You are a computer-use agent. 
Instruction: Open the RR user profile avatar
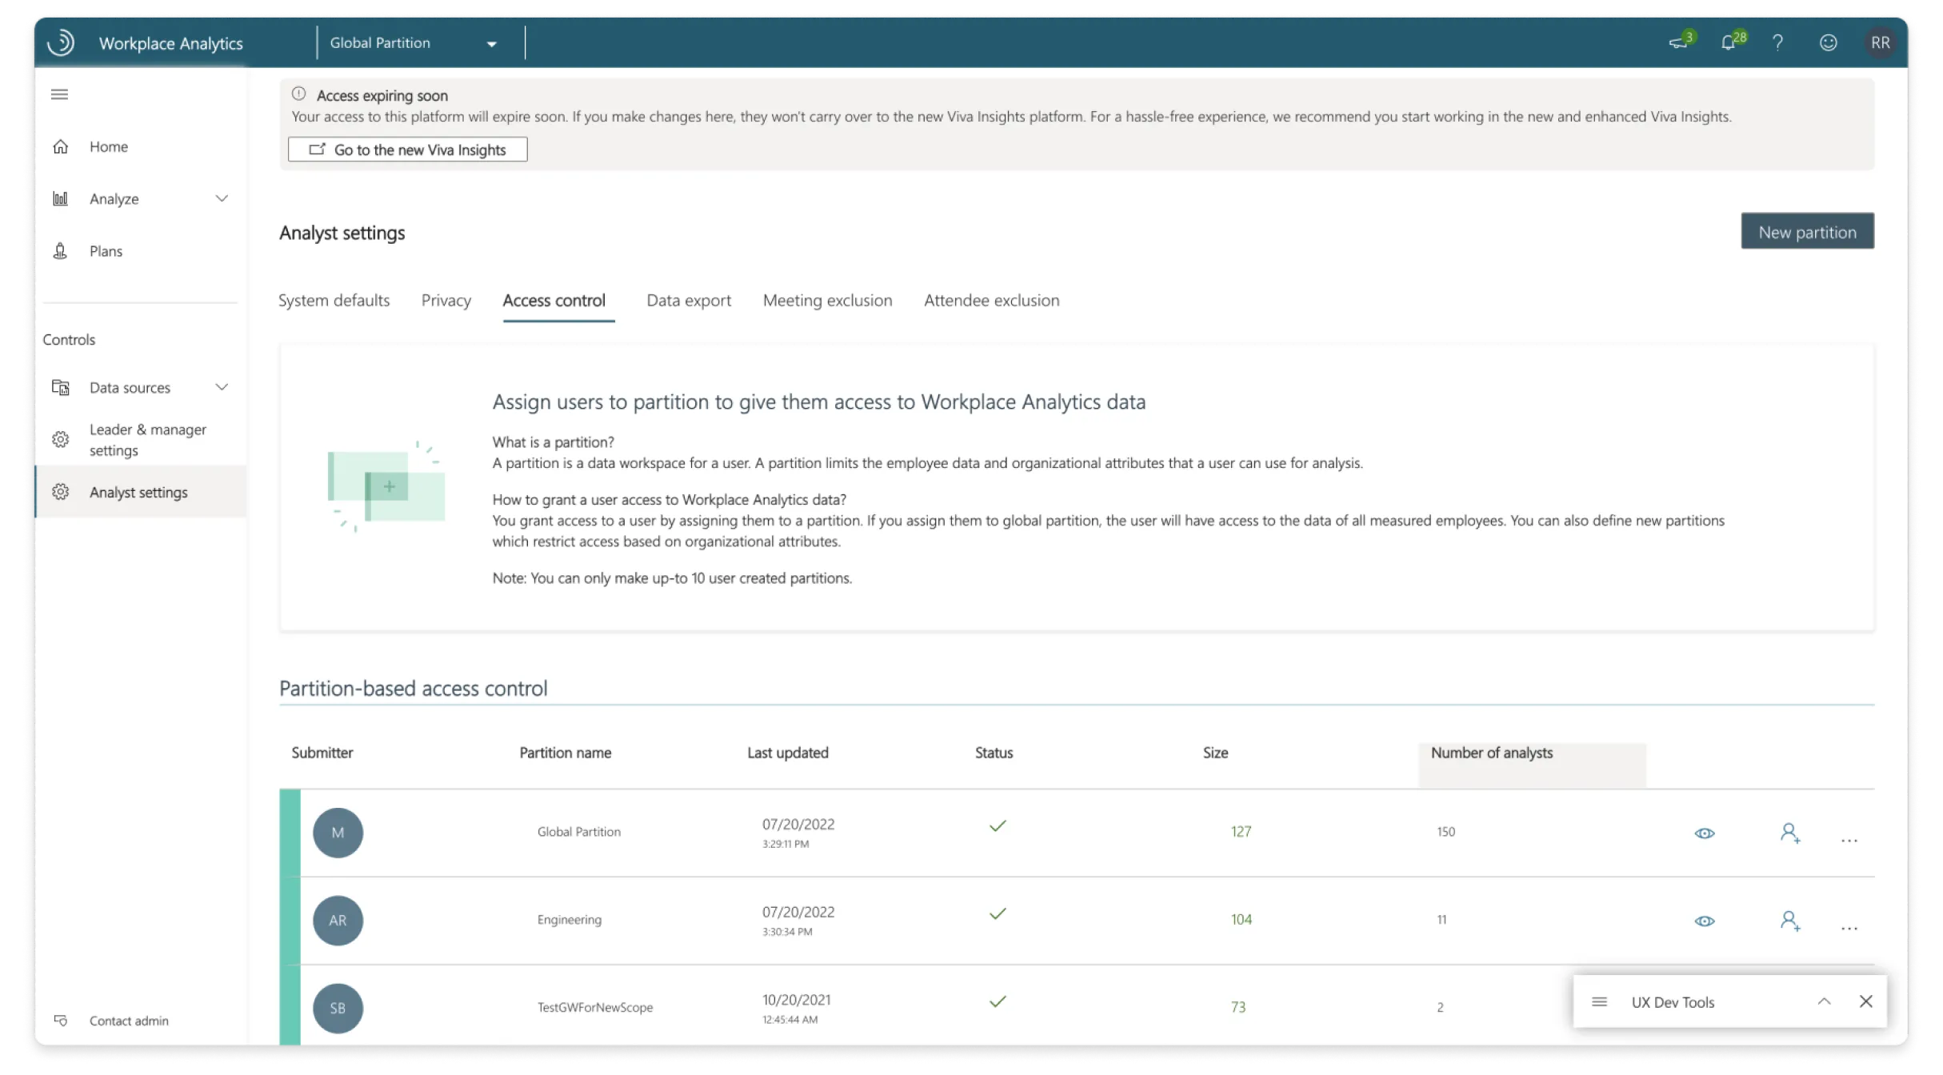coord(1881,42)
